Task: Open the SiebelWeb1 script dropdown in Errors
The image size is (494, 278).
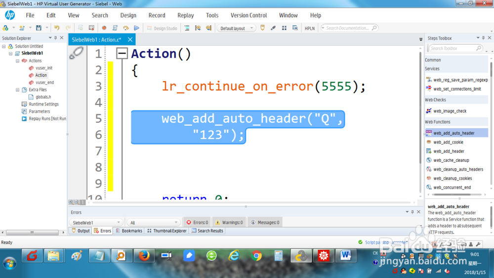Action: tap(96, 223)
